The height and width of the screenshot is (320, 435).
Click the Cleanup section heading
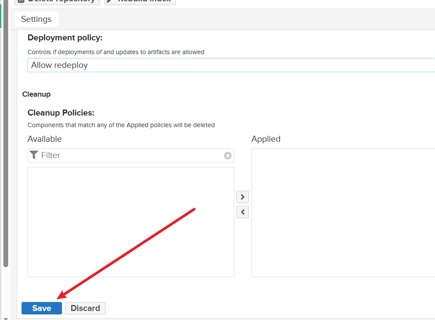pos(36,94)
